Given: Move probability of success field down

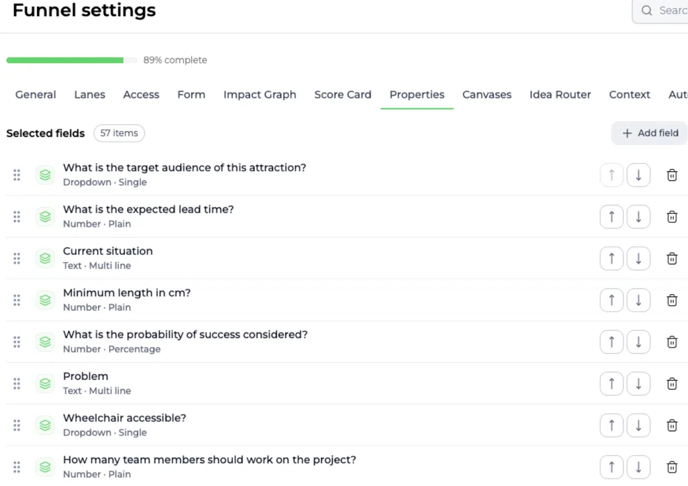Looking at the screenshot, I should click(638, 342).
